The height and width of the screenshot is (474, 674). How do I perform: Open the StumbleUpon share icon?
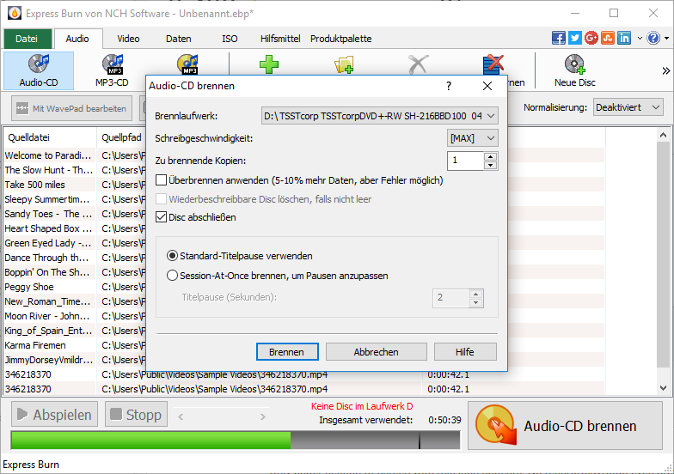[x=607, y=38]
